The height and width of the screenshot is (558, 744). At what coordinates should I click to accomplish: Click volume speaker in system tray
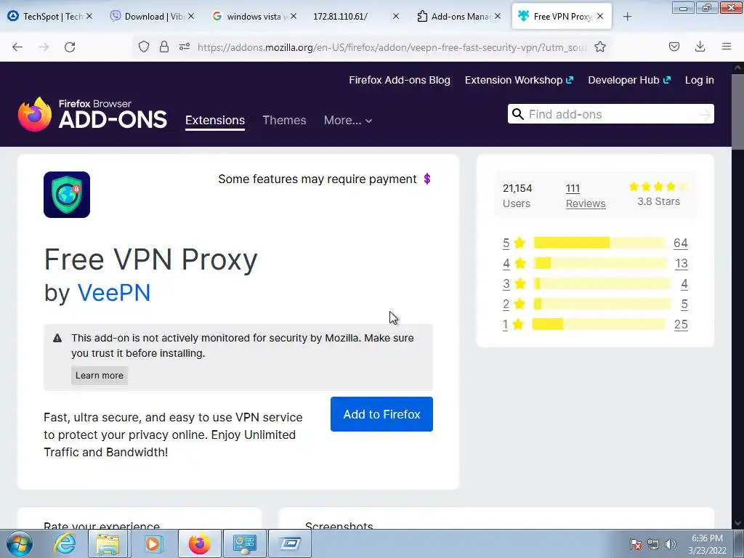tap(671, 544)
